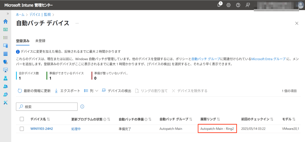Sort by モデル column
The image size is (305, 142).
[289, 119]
